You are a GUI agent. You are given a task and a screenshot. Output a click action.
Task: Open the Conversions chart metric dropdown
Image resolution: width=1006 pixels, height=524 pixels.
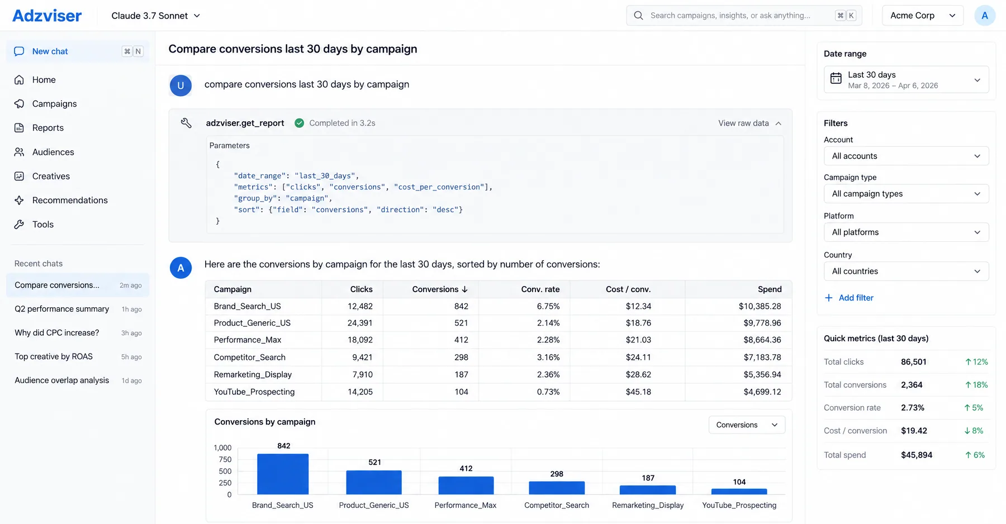tap(747, 425)
